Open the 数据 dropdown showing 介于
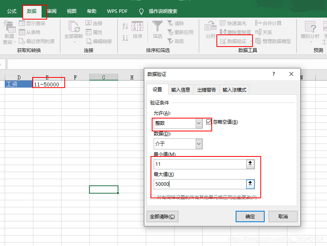This screenshot has width=327, height=246. [199, 144]
